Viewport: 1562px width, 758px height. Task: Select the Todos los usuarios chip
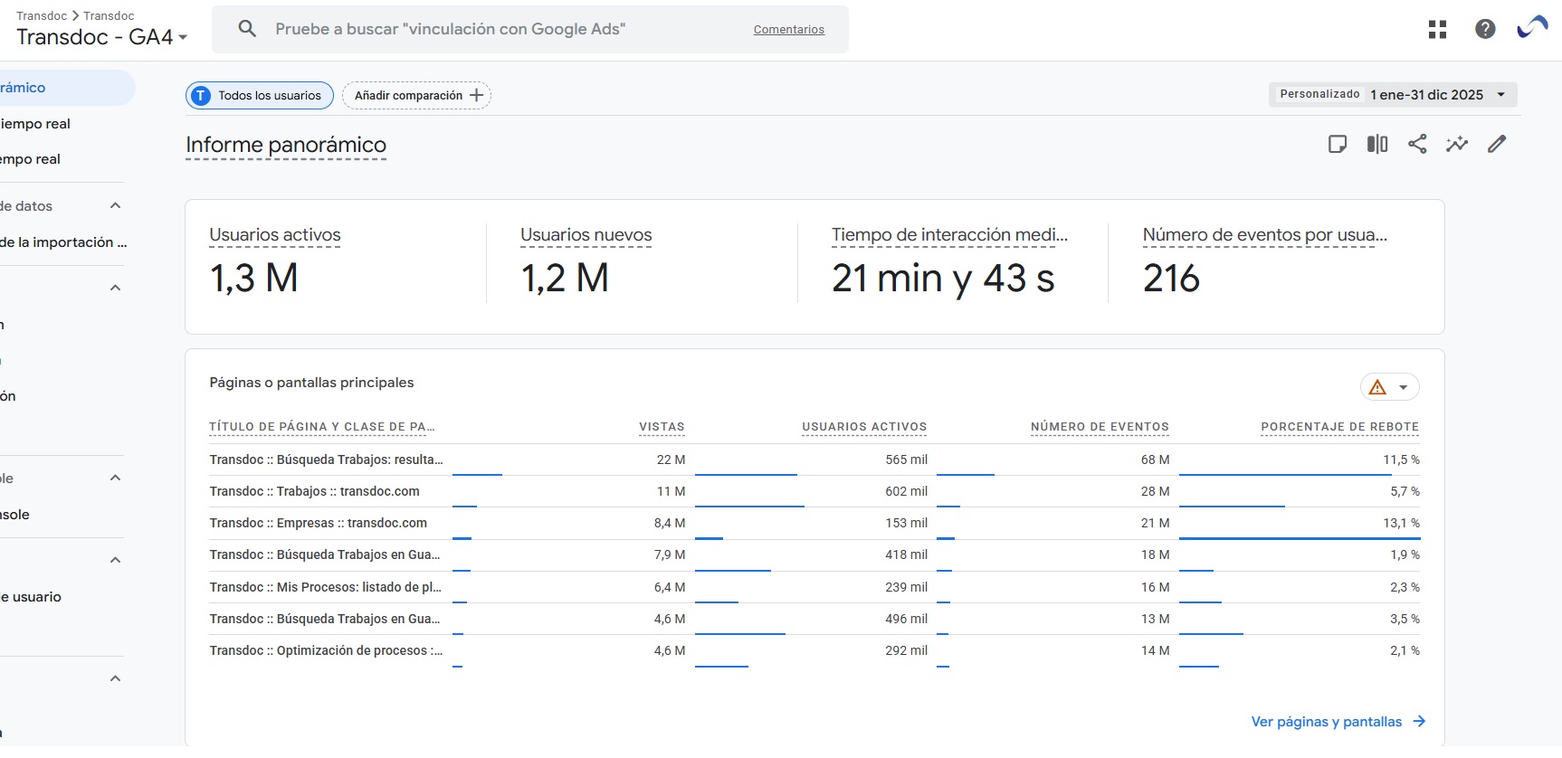(260, 95)
